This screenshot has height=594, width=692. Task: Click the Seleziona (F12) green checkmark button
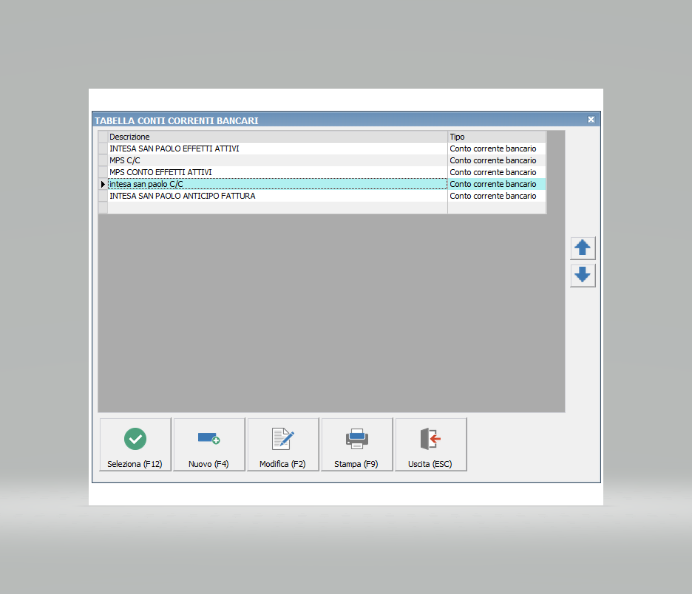point(135,445)
